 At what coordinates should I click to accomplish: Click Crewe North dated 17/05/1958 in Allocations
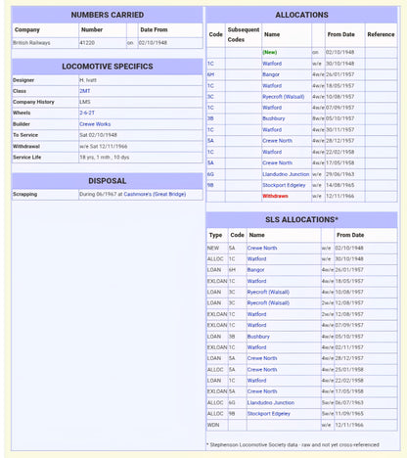click(277, 162)
